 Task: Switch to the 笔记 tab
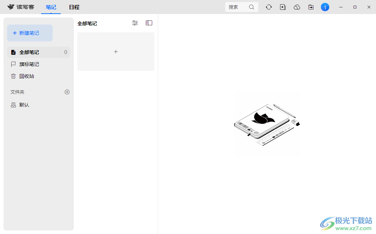pos(51,7)
